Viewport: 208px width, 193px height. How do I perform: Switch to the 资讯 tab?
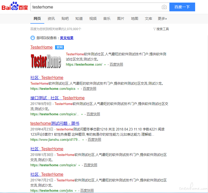click(51, 19)
